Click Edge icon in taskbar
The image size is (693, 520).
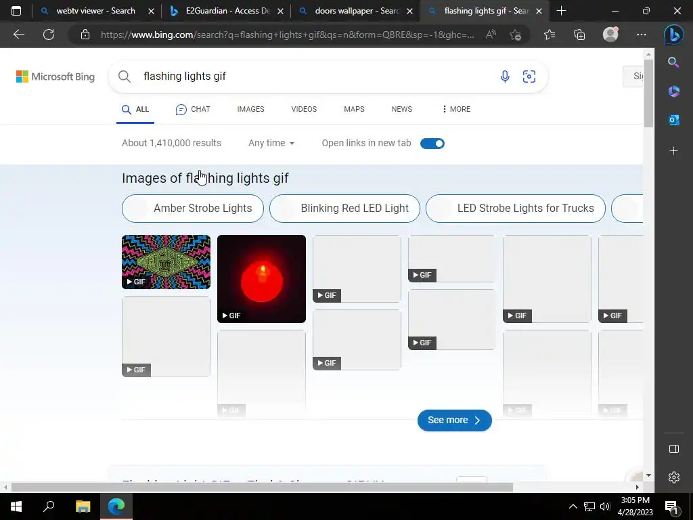pyautogui.click(x=116, y=506)
